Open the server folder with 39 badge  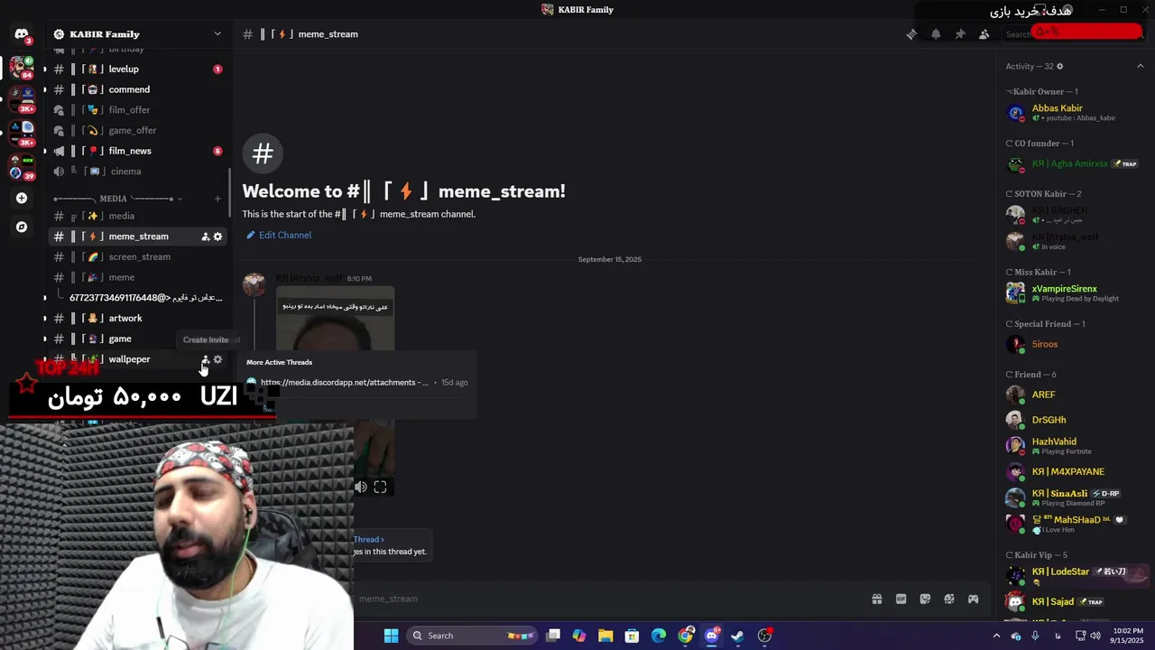coord(22,167)
